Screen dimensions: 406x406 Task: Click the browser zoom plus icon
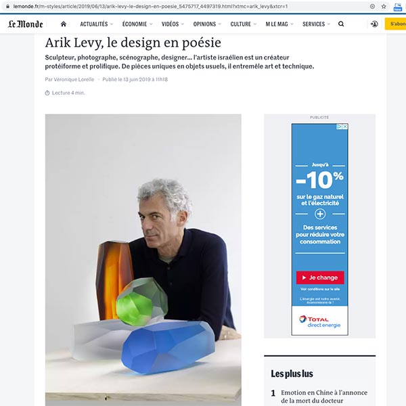point(372,7)
